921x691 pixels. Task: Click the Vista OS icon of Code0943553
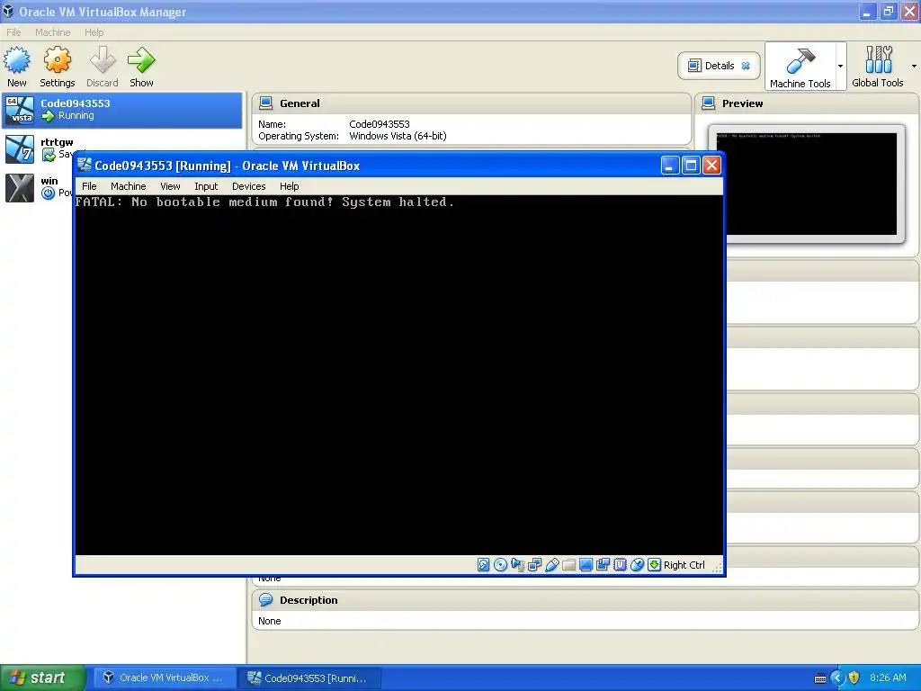pyautogui.click(x=20, y=110)
